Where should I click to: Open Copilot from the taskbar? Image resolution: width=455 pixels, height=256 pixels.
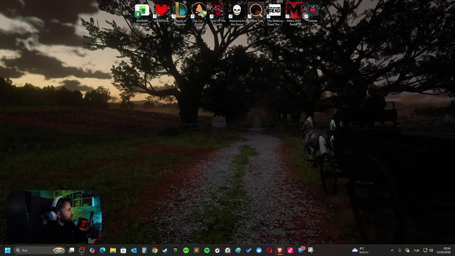tap(92, 250)
